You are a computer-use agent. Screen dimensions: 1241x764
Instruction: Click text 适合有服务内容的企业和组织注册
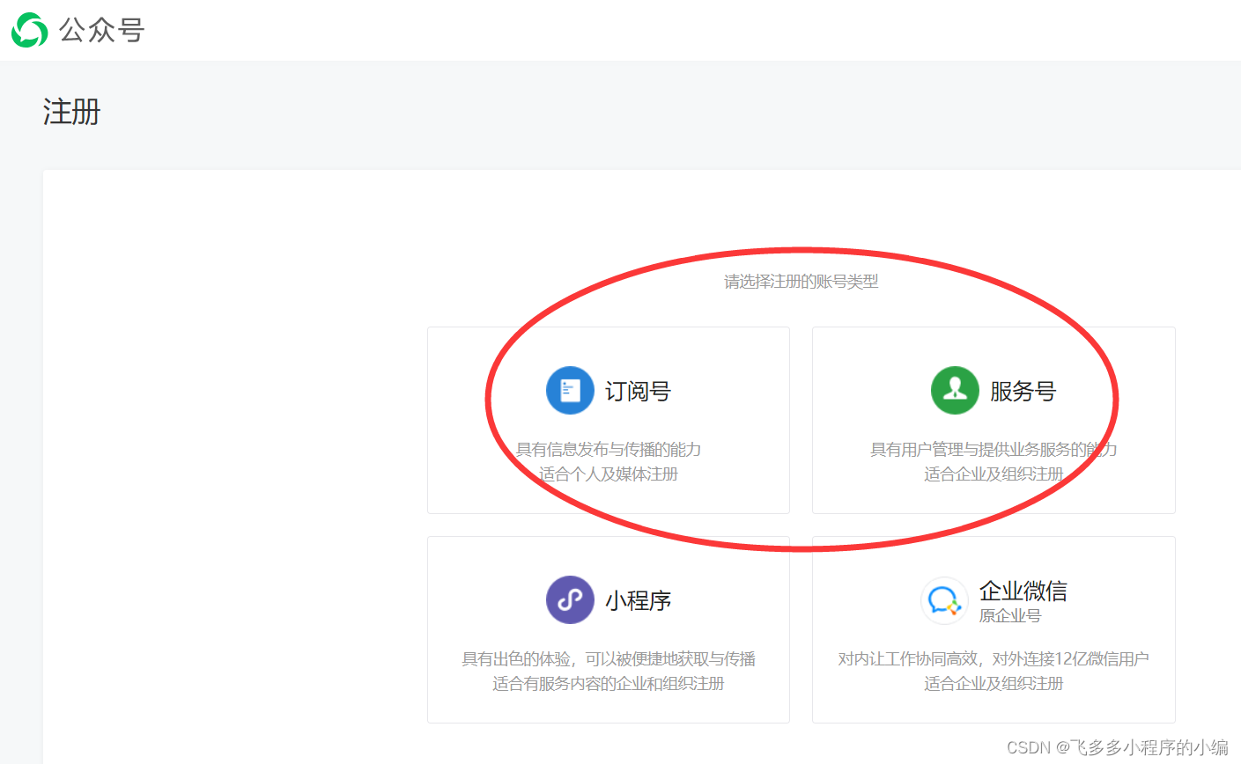pyautogui.click(x=609, y=683)
